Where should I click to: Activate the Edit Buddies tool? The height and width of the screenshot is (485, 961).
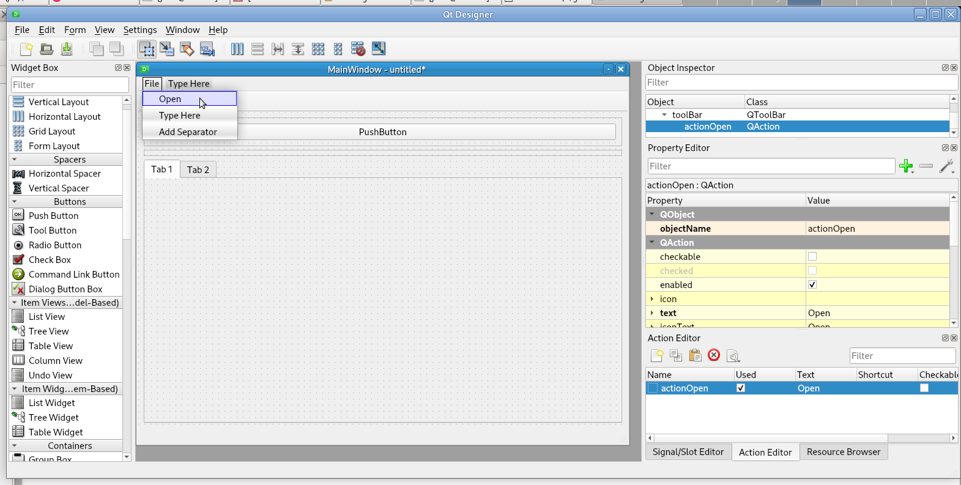coord(187,49)
